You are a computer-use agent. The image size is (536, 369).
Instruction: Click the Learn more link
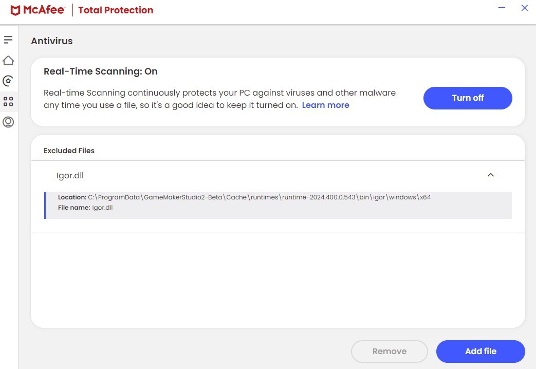tap(325, 105)
